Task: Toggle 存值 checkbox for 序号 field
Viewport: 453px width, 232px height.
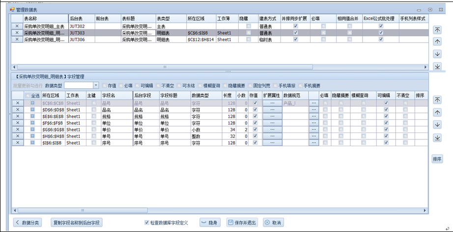Action: point(254,143)
